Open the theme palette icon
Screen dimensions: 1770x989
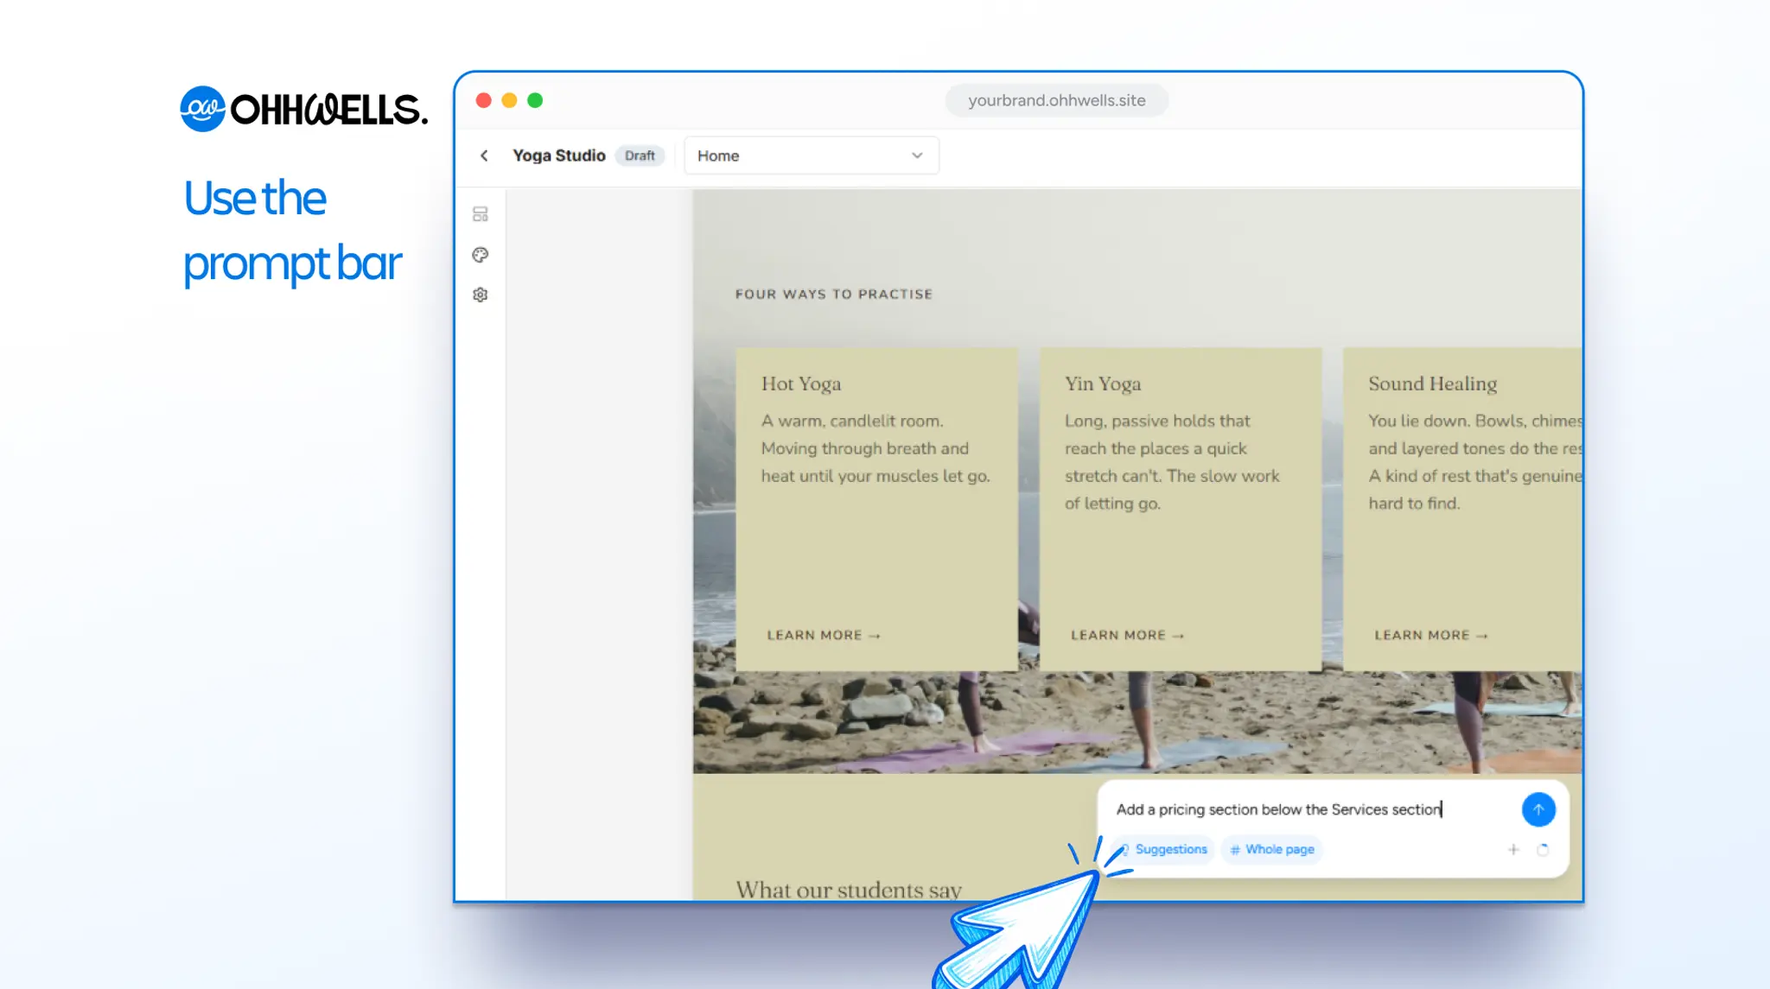point(481,255)
